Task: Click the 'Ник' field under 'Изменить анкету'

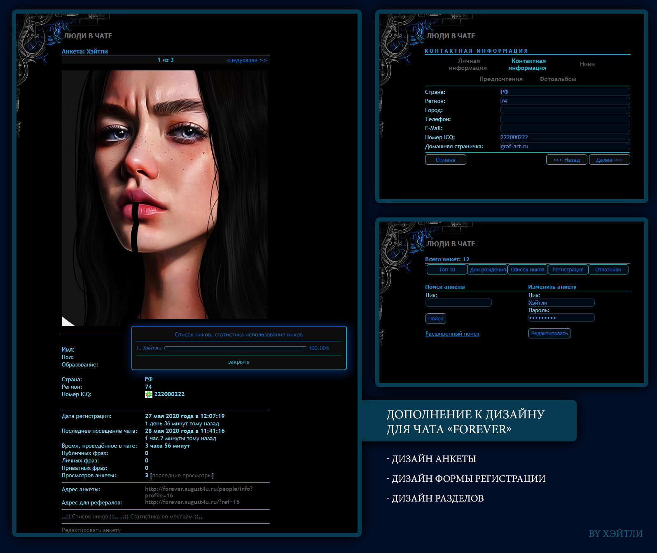Action: pos(561,303)
